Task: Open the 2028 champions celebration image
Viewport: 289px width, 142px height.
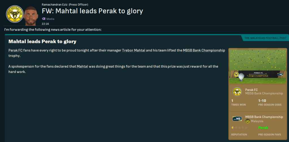Action: click(257, 66)
